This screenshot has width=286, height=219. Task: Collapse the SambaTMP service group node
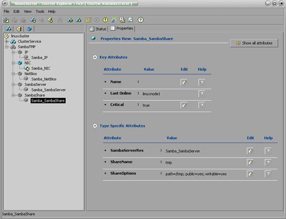pos(6,47)
